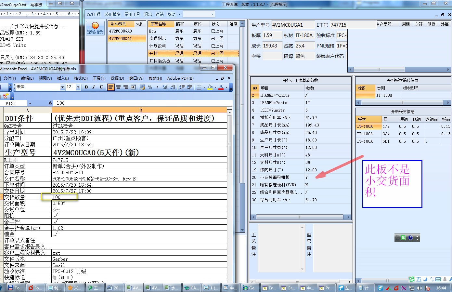The height and width of the screenshot is (292, 452).
Task: Click Sogou IME logo in language bar
Action: tap(412, 279)
